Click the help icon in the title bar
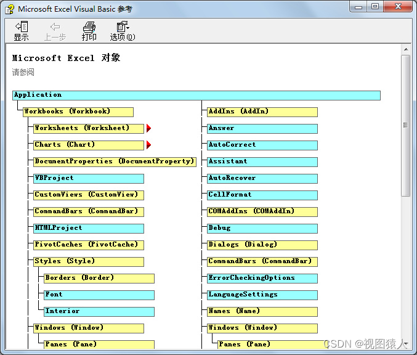 click(10, 9)
